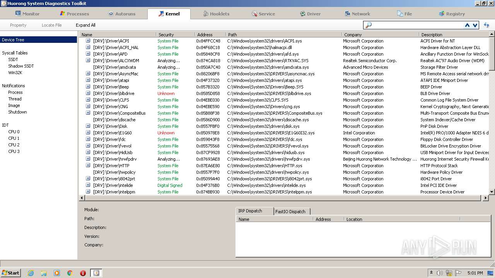
Task: Select Thread under Notifications
Action: click(x=15, y=99)
